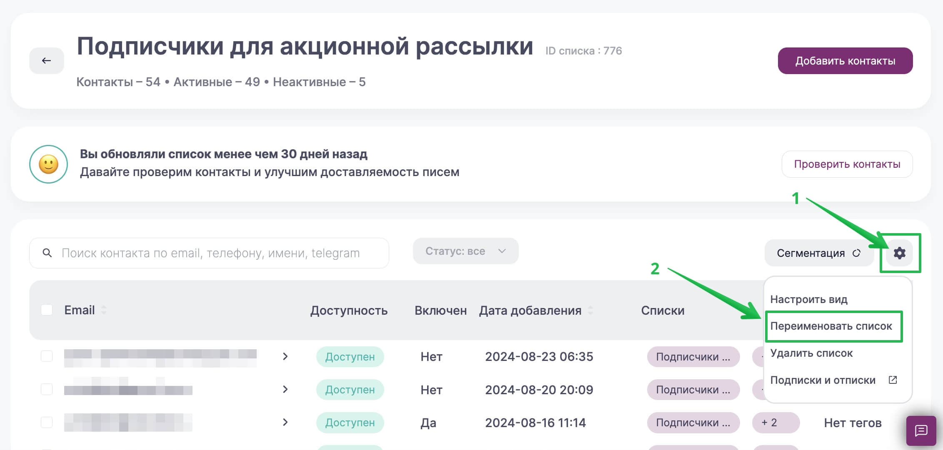Click Подписчики tag in 2024-08-23 row
The width and height of the screenshot is (943, 450).
click(693, 357)
